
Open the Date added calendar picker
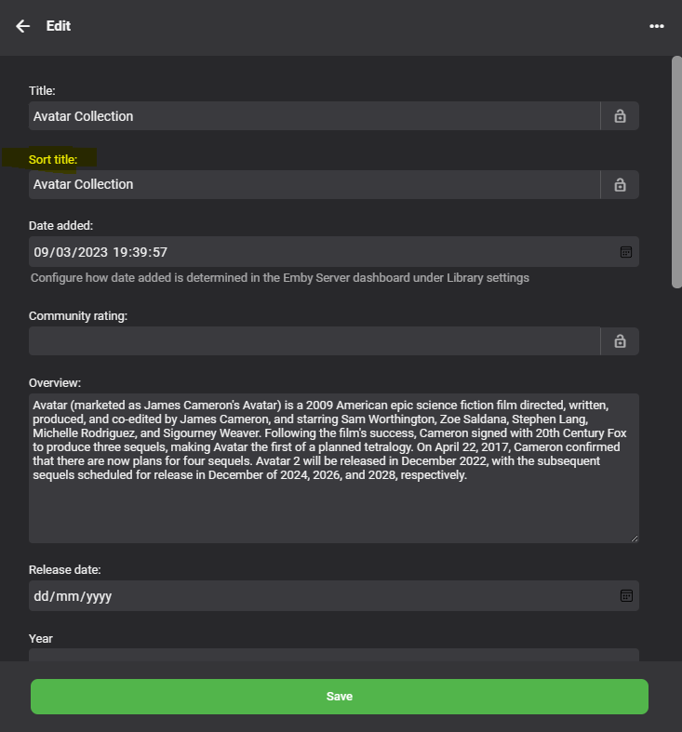pyautogui.click(x=626, y=252)
